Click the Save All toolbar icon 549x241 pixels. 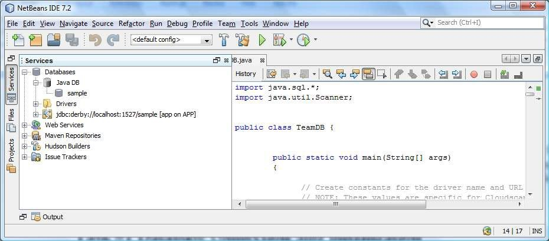point(72,40)
